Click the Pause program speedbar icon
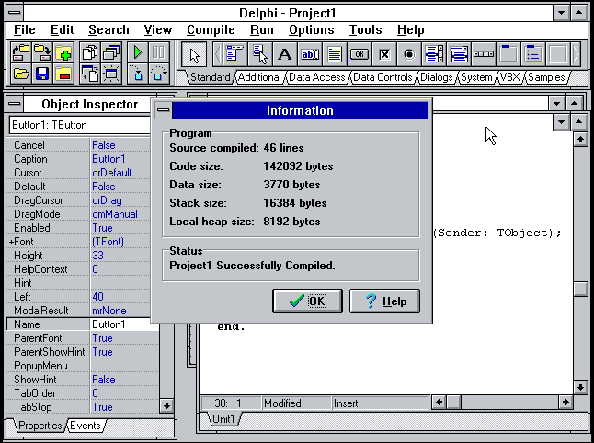The height and width of the screenshot is (443, 594). (x=158, y=52)
